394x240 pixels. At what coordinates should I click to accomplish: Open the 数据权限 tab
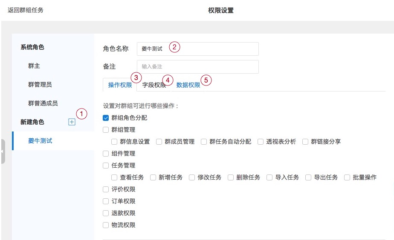point(188,85)
